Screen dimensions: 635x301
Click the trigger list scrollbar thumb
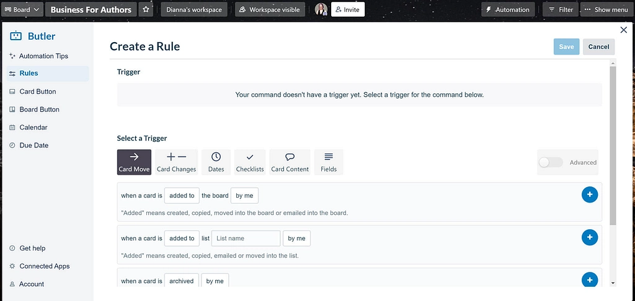(x=613, y=146)
